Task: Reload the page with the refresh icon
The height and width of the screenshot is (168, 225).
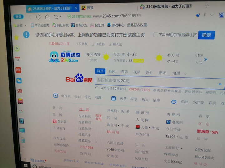Action: tap(38, 17)
